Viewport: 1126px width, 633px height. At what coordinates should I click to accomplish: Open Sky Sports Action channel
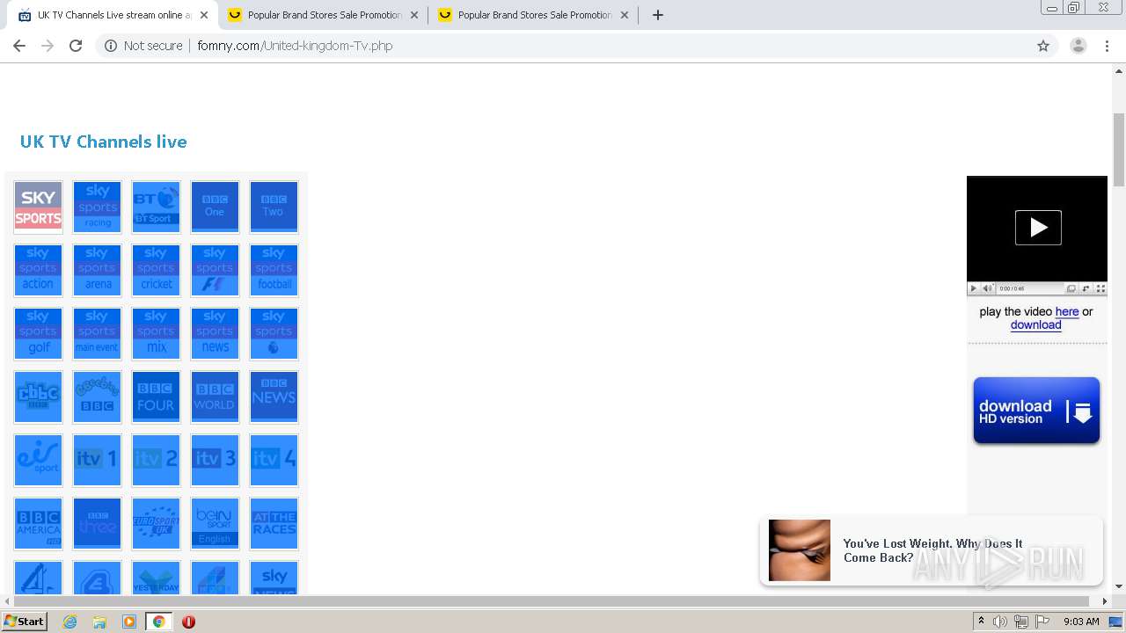click(x=38, y=270)
